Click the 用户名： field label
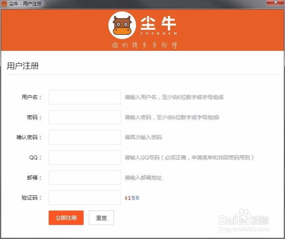 (x=32, y=97)
